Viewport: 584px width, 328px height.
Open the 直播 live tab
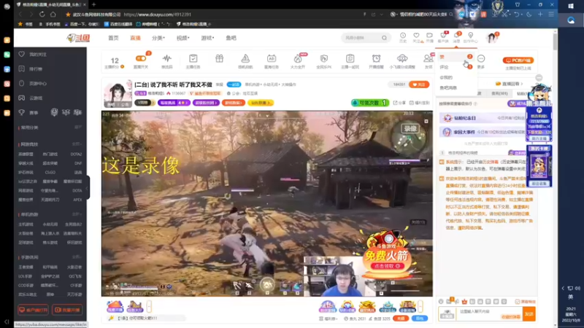[135, 38]
